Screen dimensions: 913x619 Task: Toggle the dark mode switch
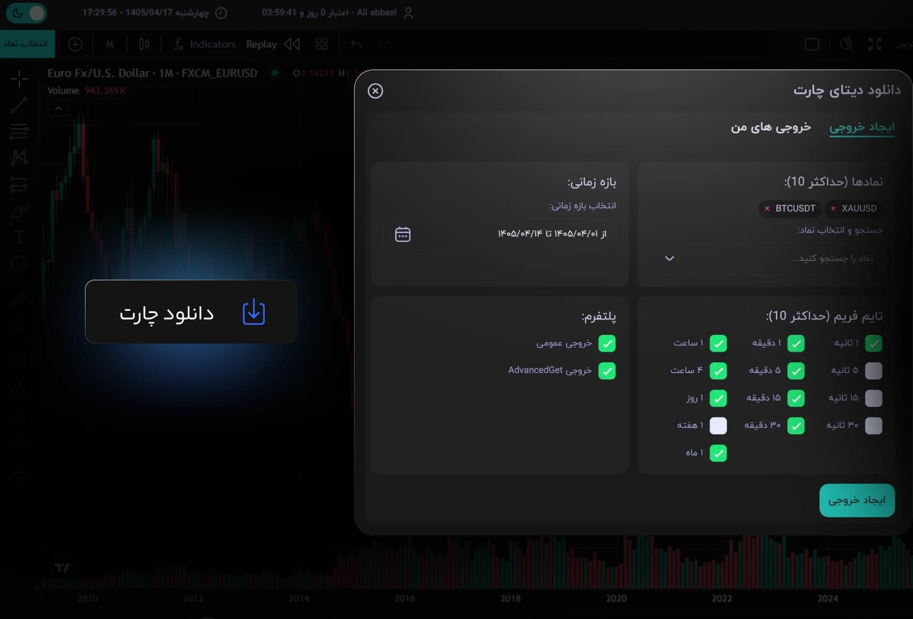click(26, 13)
